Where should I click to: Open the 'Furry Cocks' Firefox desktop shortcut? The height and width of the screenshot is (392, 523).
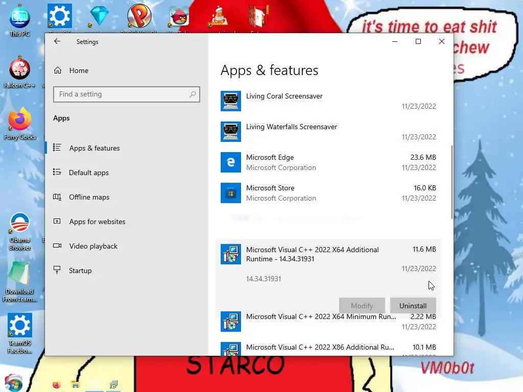click(20, 124)
